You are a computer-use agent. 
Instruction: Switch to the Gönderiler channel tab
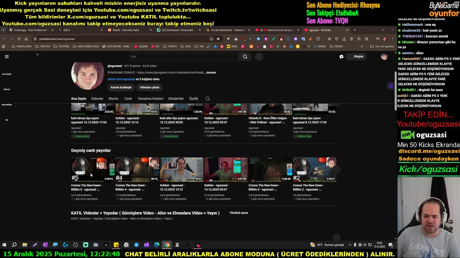(176, 99)
